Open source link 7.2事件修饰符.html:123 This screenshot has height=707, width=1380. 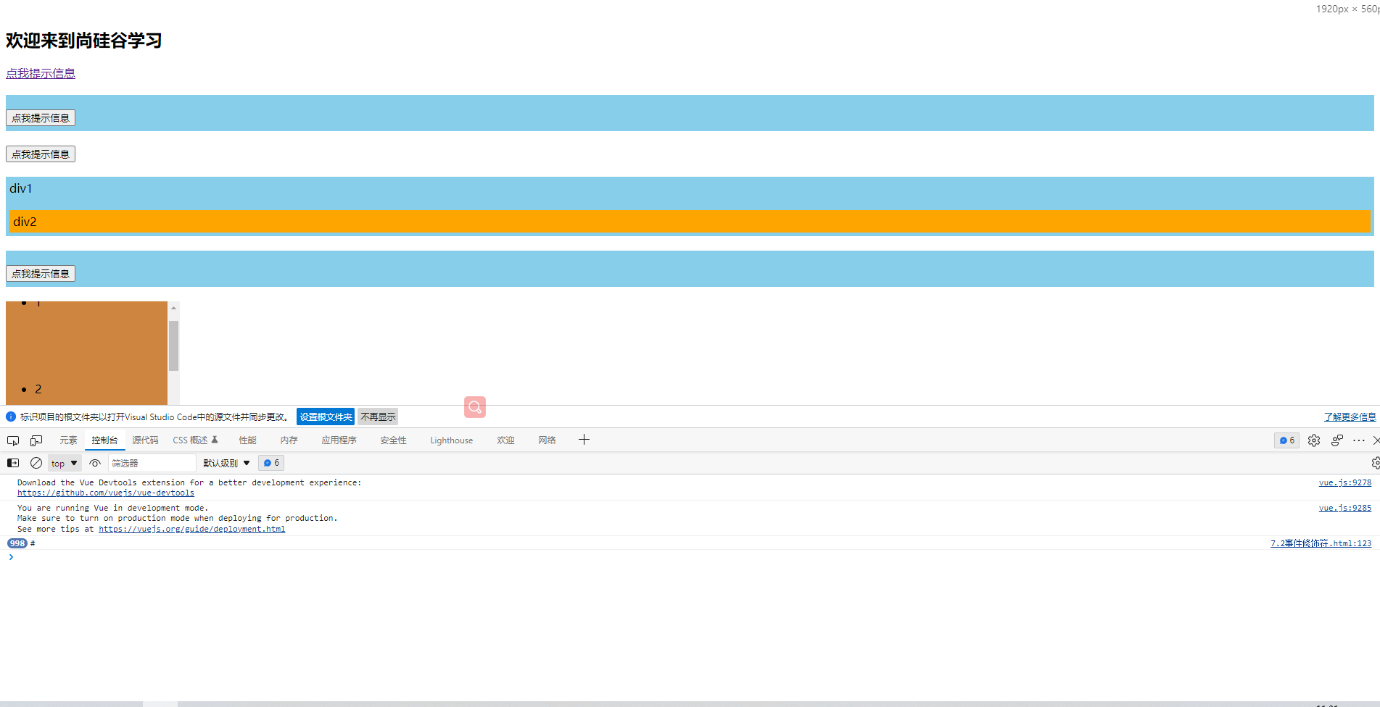(1321, 543)
